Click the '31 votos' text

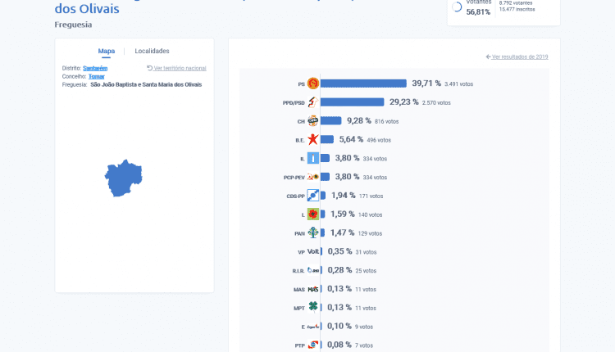[366, 252]
